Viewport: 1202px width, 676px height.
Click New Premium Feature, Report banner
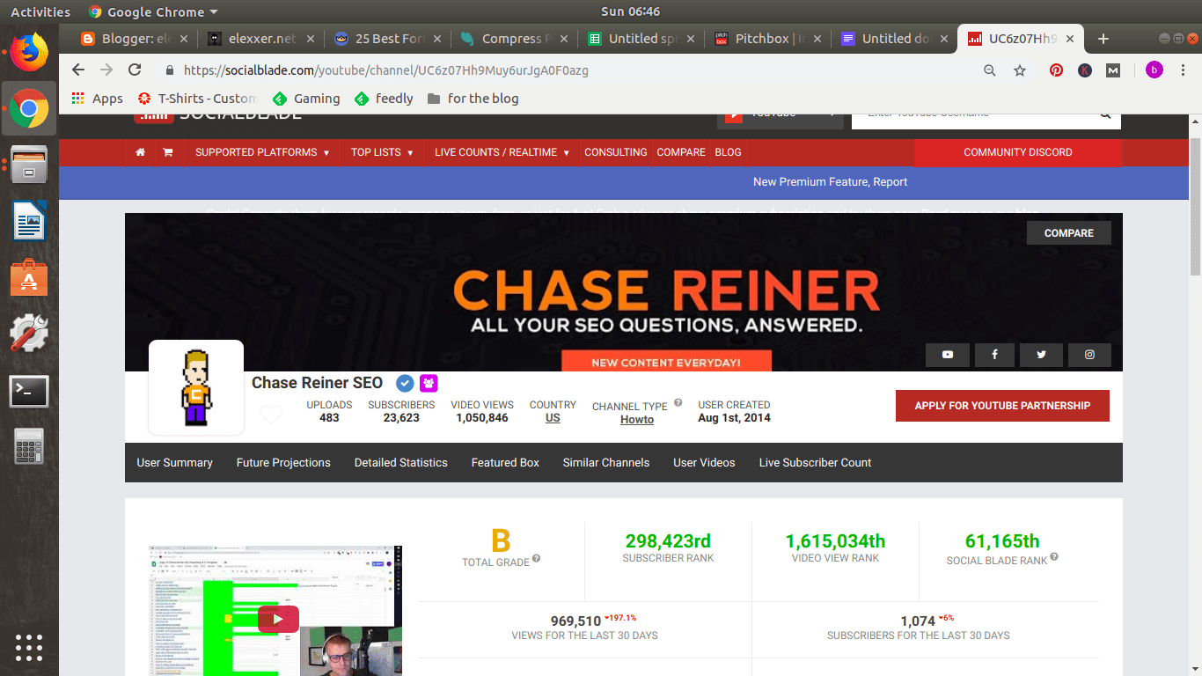click(x=831, y=182)
